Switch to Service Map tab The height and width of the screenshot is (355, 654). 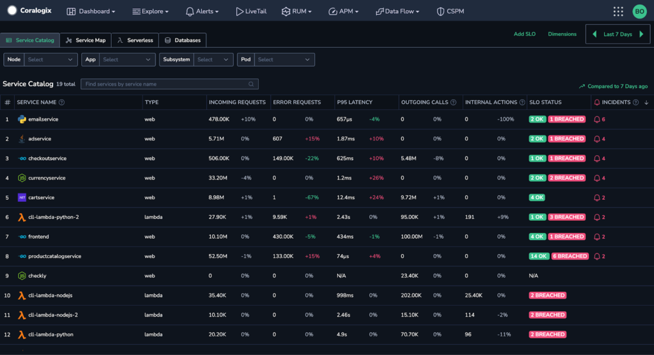pos(86,40)
